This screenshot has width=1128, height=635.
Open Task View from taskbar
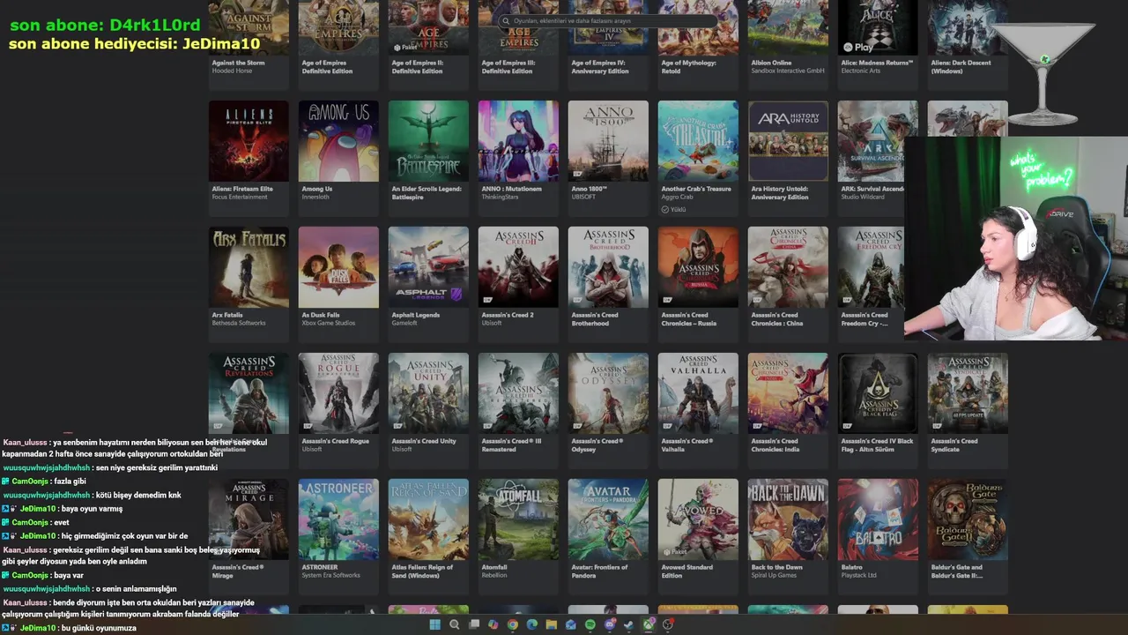(474, 624)
